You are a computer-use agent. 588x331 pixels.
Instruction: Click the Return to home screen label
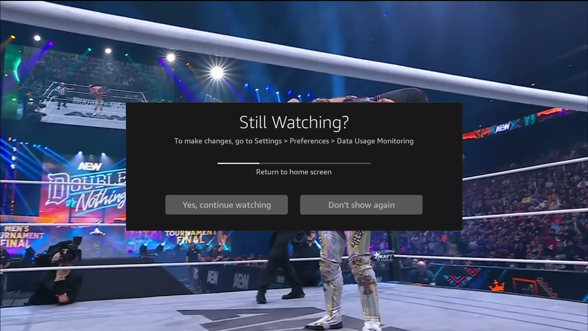click(x=294, y=172)
